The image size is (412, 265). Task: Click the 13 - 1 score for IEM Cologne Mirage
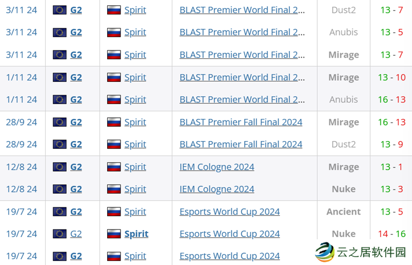(391, 167)
